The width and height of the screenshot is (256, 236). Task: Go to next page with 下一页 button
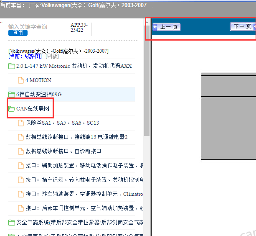[243, 26]
